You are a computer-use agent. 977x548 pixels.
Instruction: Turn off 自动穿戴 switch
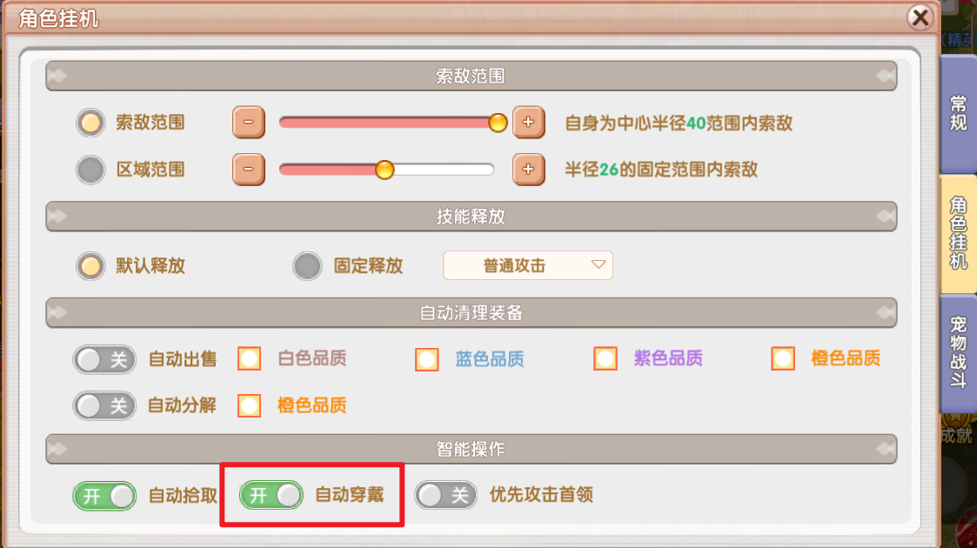click(271, 496)
